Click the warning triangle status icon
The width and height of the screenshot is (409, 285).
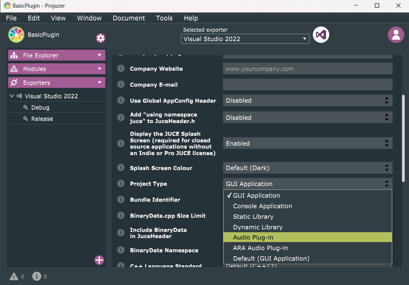14,277
